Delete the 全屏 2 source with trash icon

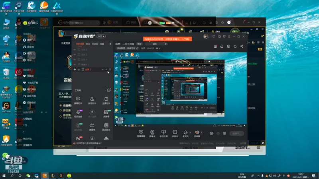coord(110,69)
